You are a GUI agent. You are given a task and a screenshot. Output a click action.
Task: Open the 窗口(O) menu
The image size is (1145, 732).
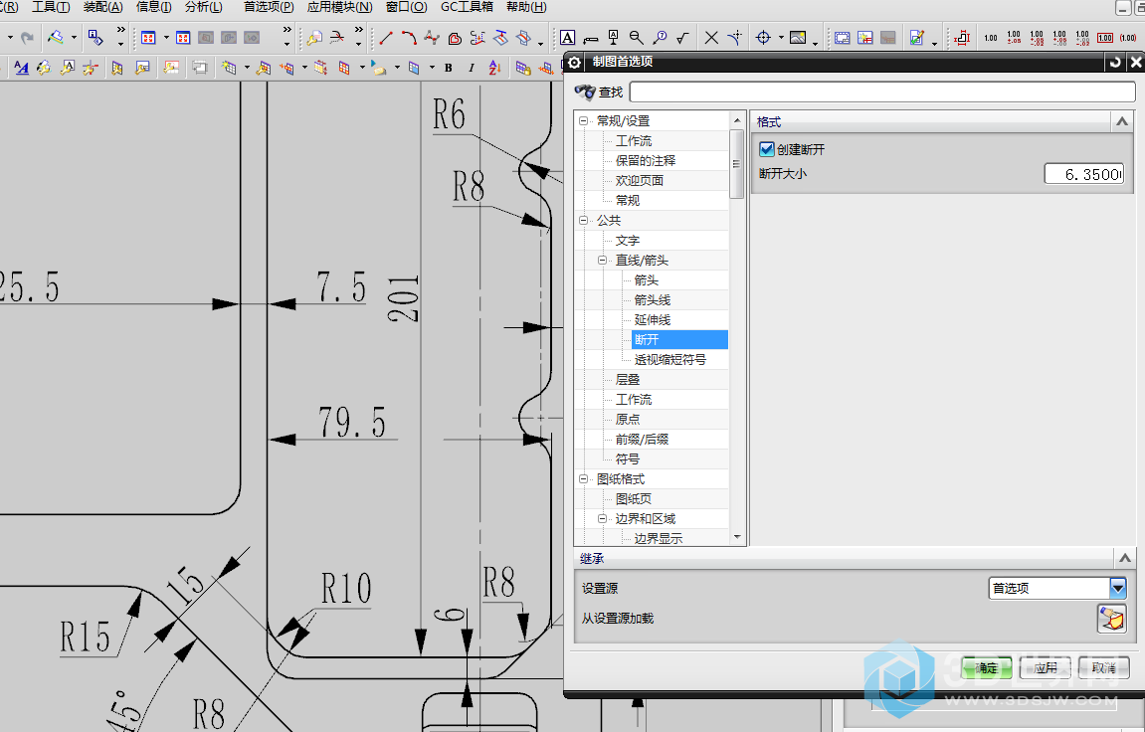[x=406, y=7]
